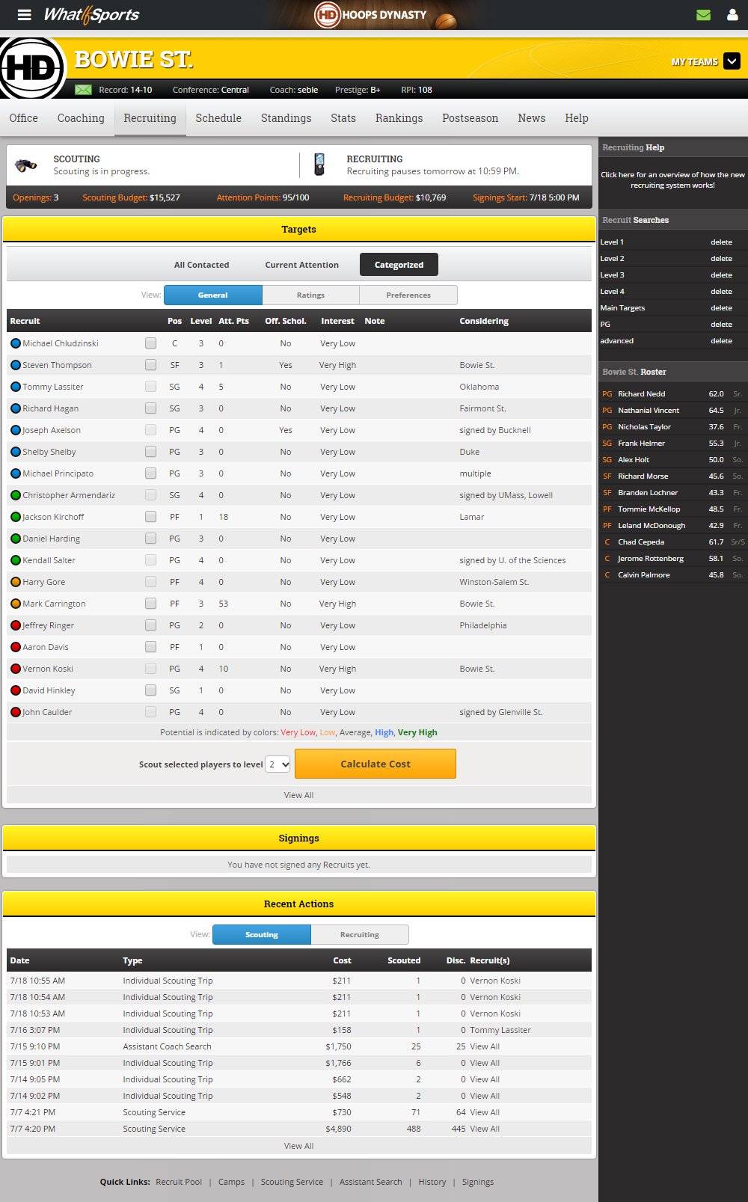Open the Schedule menu item
The height and width of the screenshot is (1202, 748).
[218, 118]
